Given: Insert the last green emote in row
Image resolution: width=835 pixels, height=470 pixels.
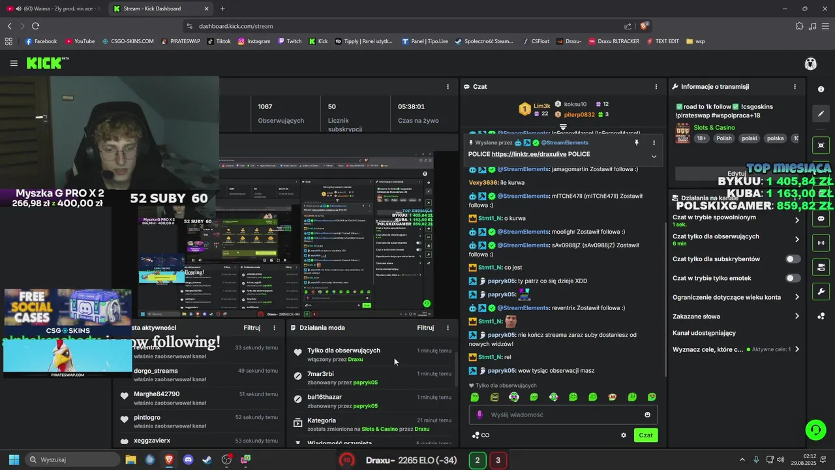Looking at the screenshot, I should click(x=652, y=397).
